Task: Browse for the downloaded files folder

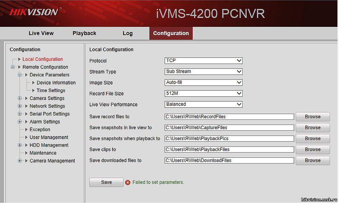Action: pos(313,160)
